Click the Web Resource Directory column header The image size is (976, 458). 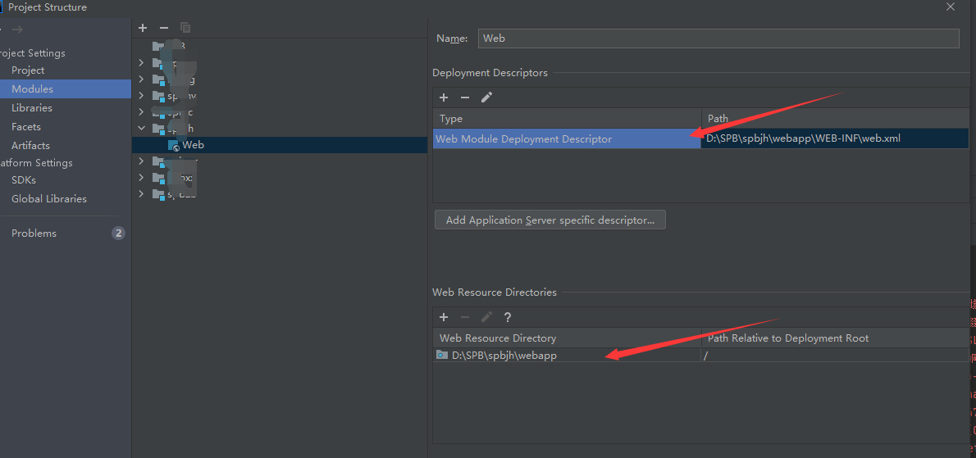tap(567, 338)
